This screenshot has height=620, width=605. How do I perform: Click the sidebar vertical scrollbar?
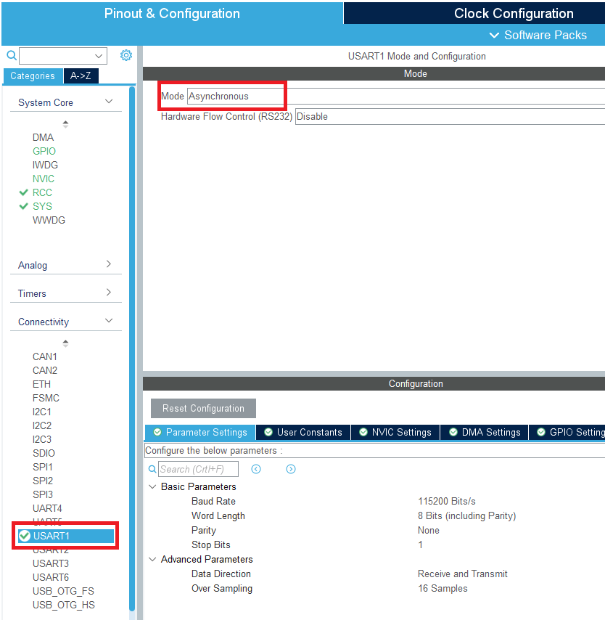click(x=132, y=348)
